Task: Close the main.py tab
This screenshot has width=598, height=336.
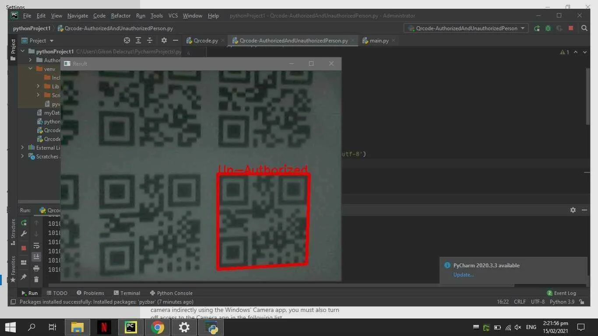Action: point(393,40)
